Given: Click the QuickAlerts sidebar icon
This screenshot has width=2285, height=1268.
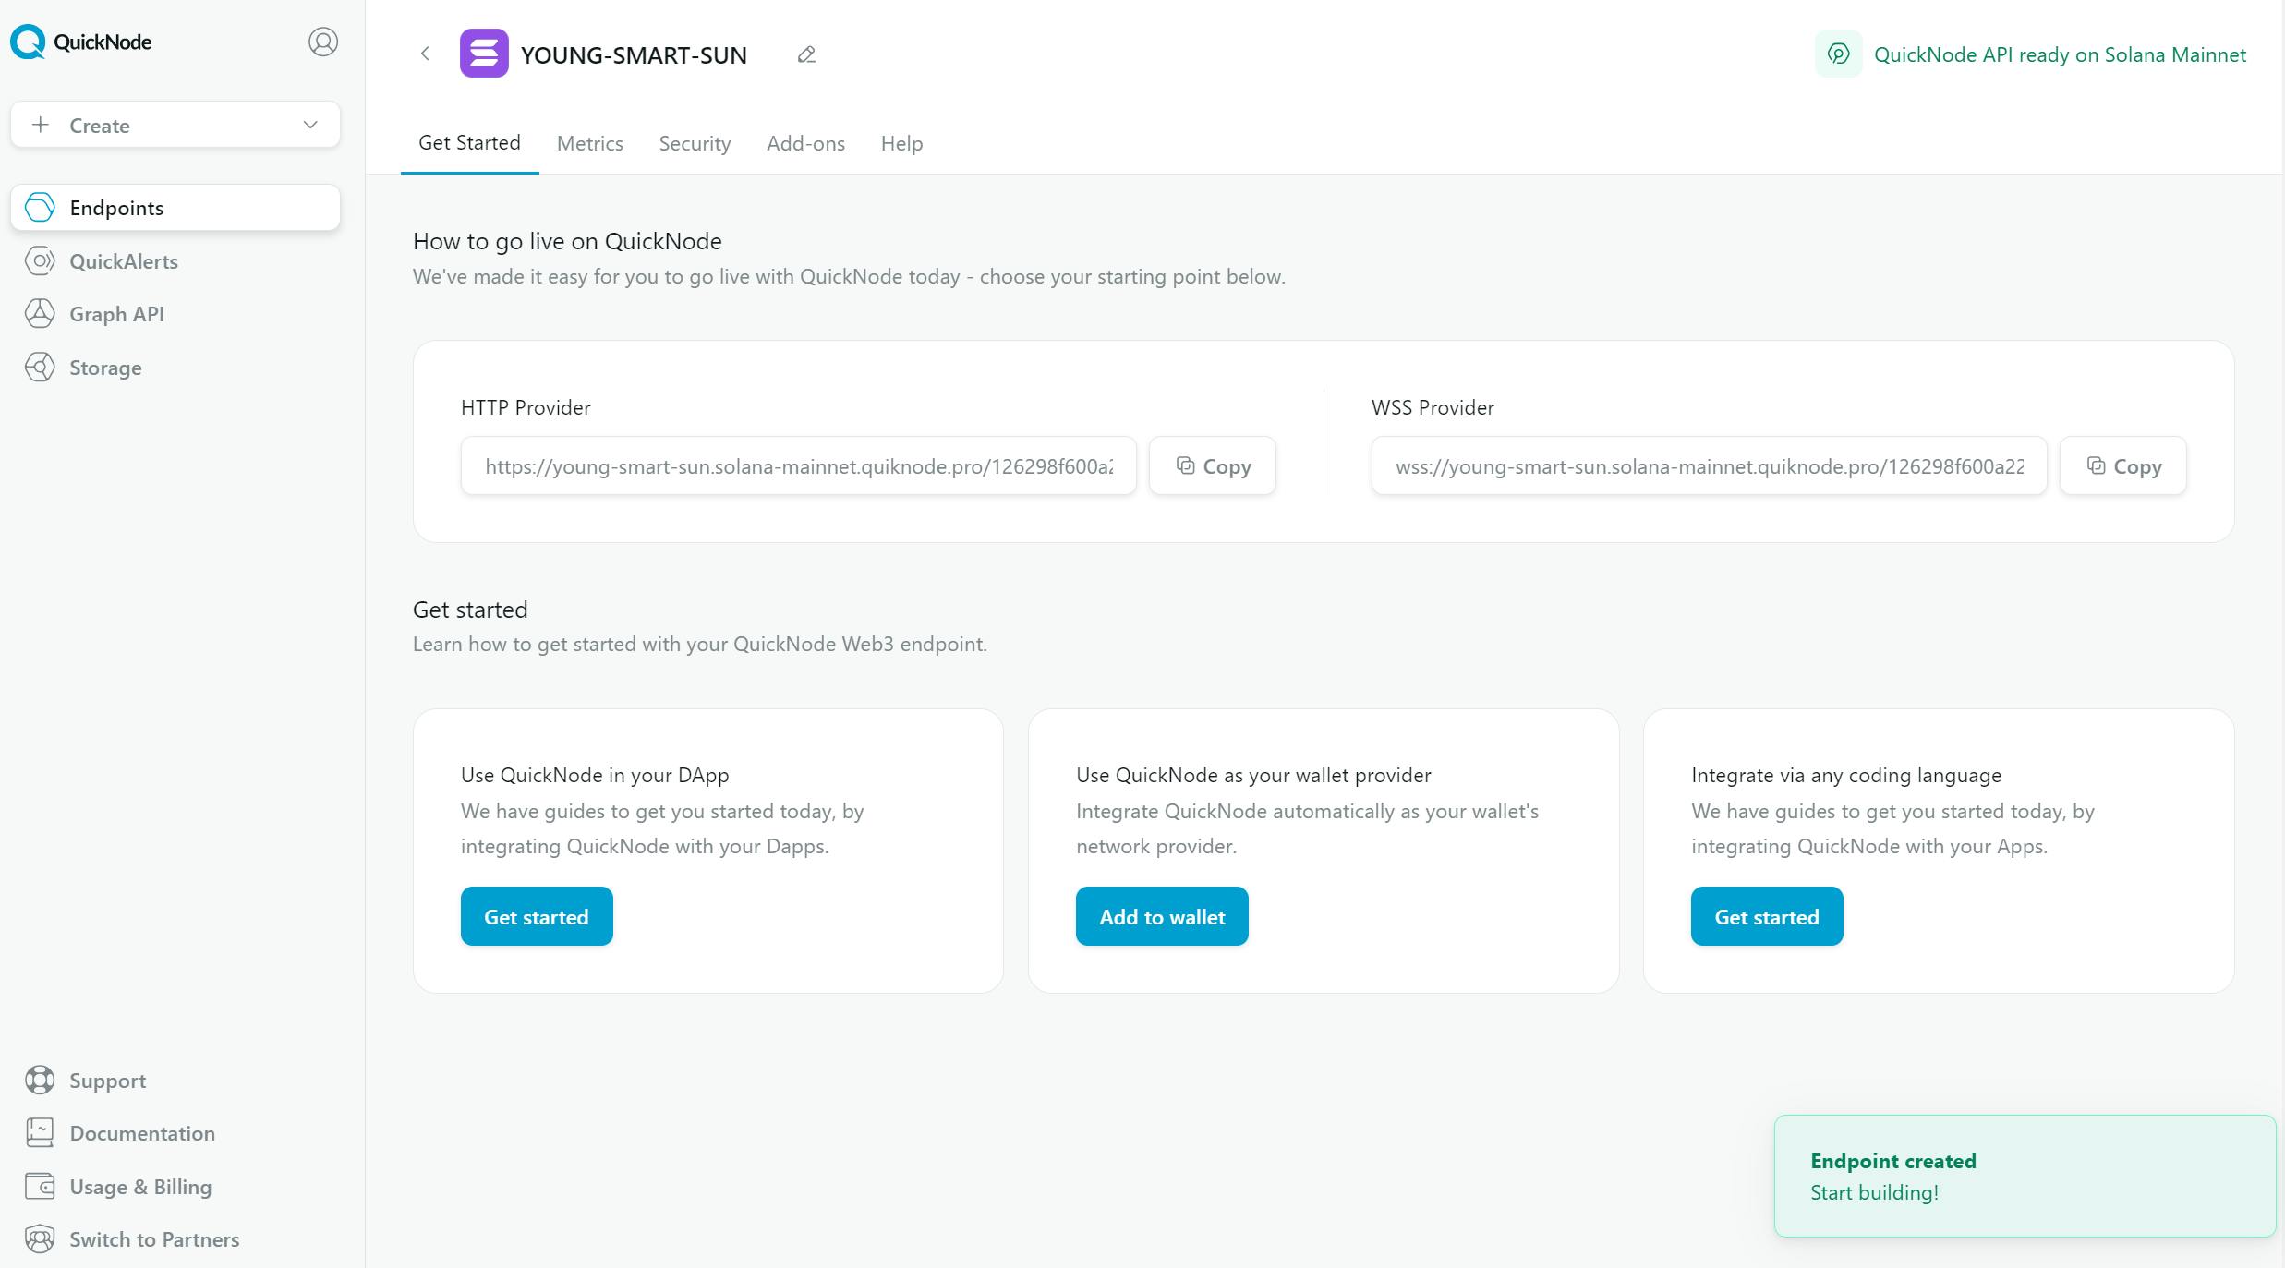Looking at the screenshot, I should [41, 260].
